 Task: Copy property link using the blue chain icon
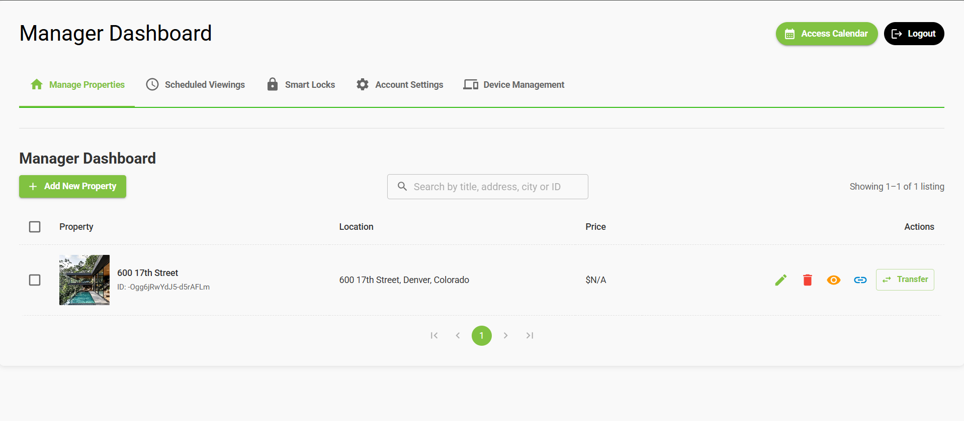tap(860, 280)
